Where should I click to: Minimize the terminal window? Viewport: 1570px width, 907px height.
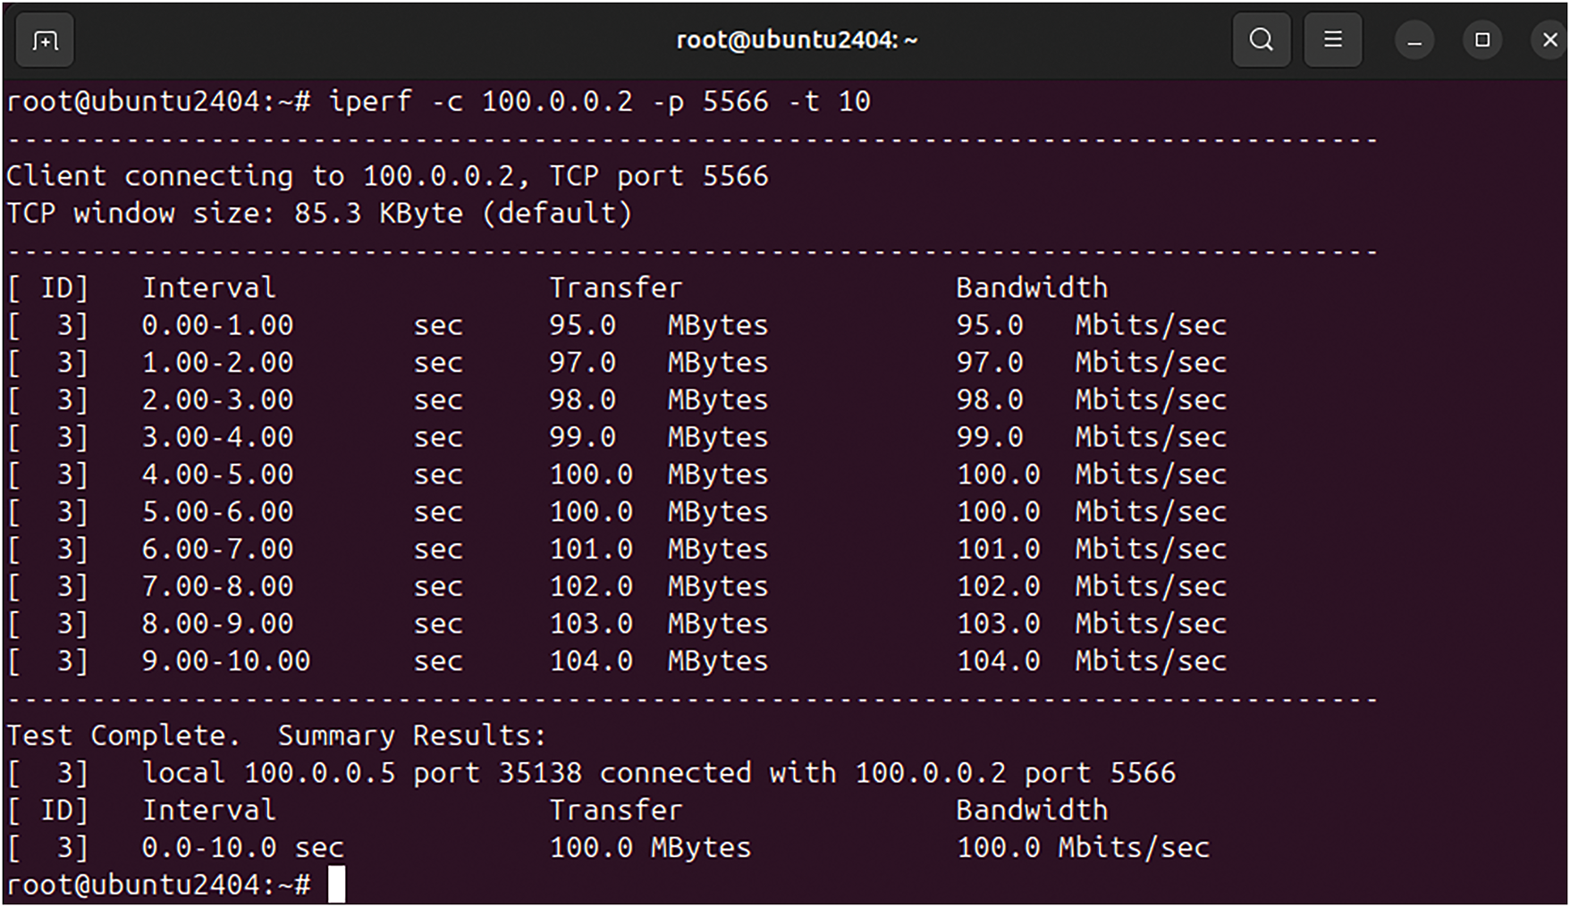tap(1414, 41)
